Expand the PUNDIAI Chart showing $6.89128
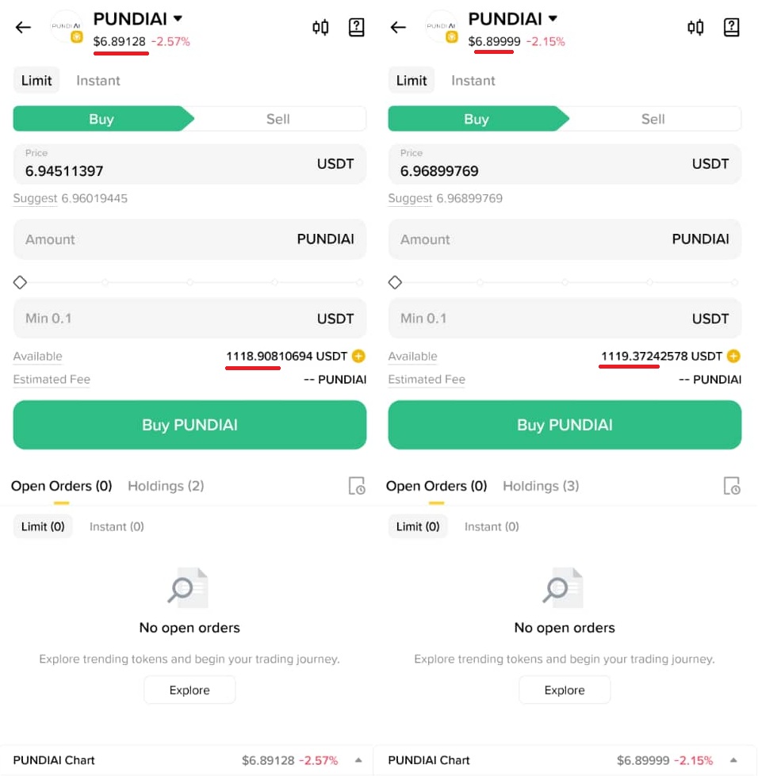 358,760
